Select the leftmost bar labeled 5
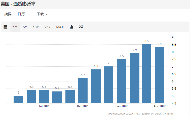The height and width of the screenshot is (117, 190). coord(18,99)
